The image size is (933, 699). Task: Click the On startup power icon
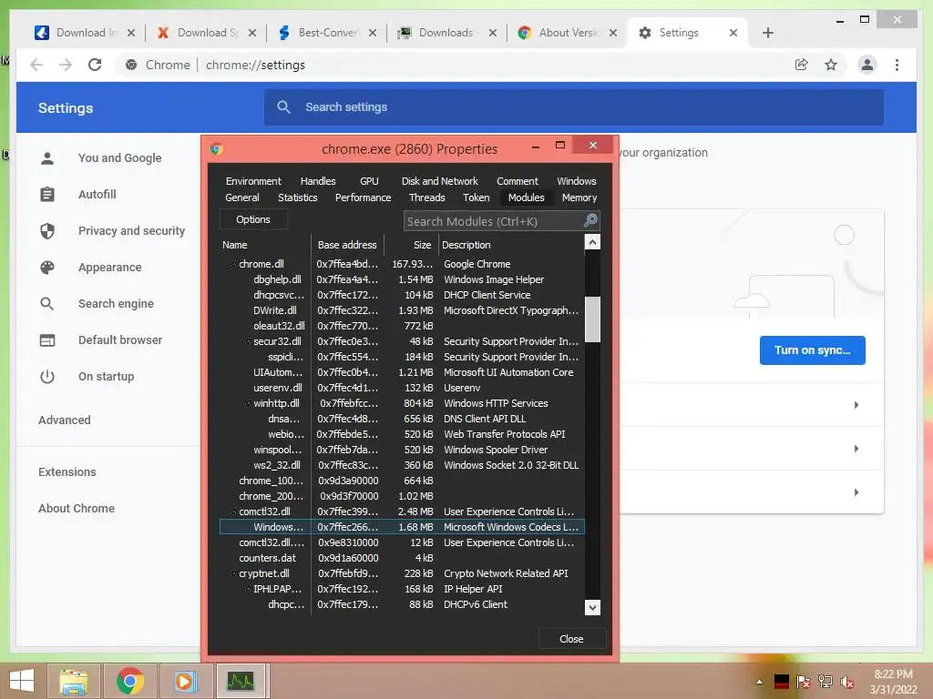click(47, 376)
